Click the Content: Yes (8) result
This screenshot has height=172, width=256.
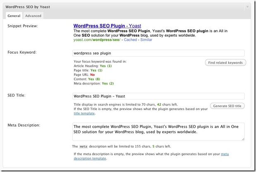tap(87, 79)
